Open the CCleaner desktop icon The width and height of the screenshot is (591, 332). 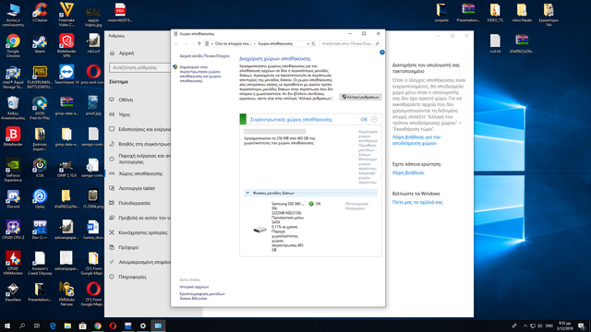click(40, 12)
